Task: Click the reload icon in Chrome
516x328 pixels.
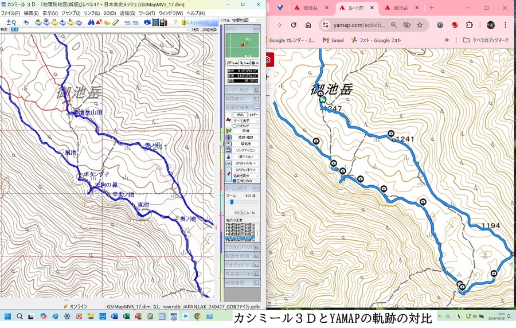Action: [294, 25]
